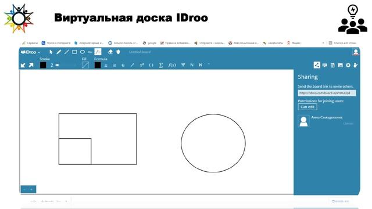This screenshot has width=372, height=209.
Task: Expand the bookmarks bar overflow arrow
Action: coord(323,43)
